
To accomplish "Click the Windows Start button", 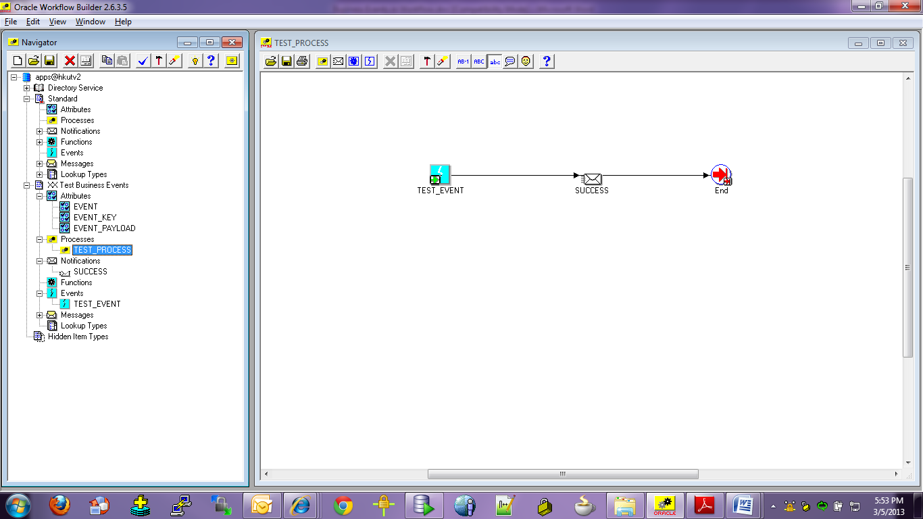I will click(18, 505).
